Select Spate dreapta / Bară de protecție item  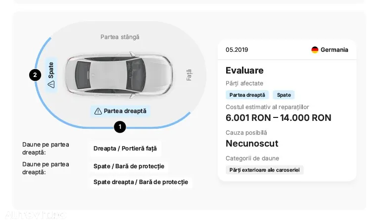tap(141, 182)
